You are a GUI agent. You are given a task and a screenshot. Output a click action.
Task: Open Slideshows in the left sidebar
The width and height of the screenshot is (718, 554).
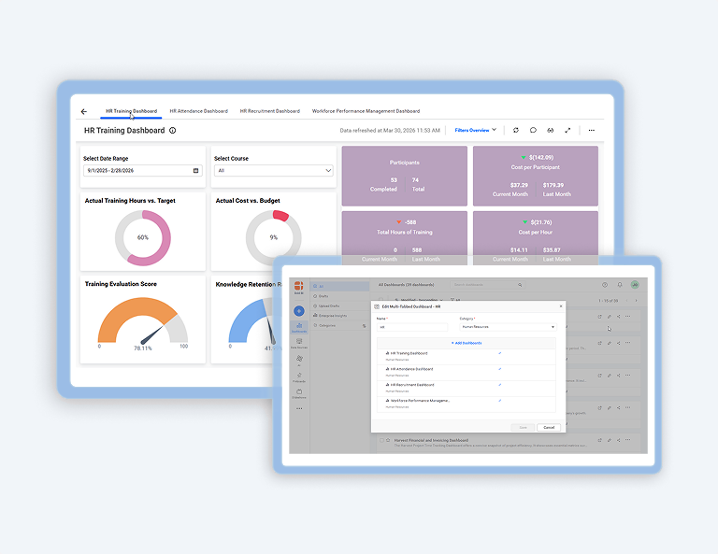[x=299, y=393]
